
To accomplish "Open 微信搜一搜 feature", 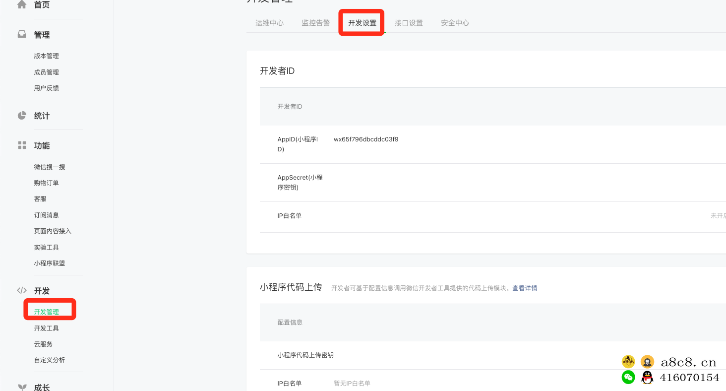I will coord(50,167).
